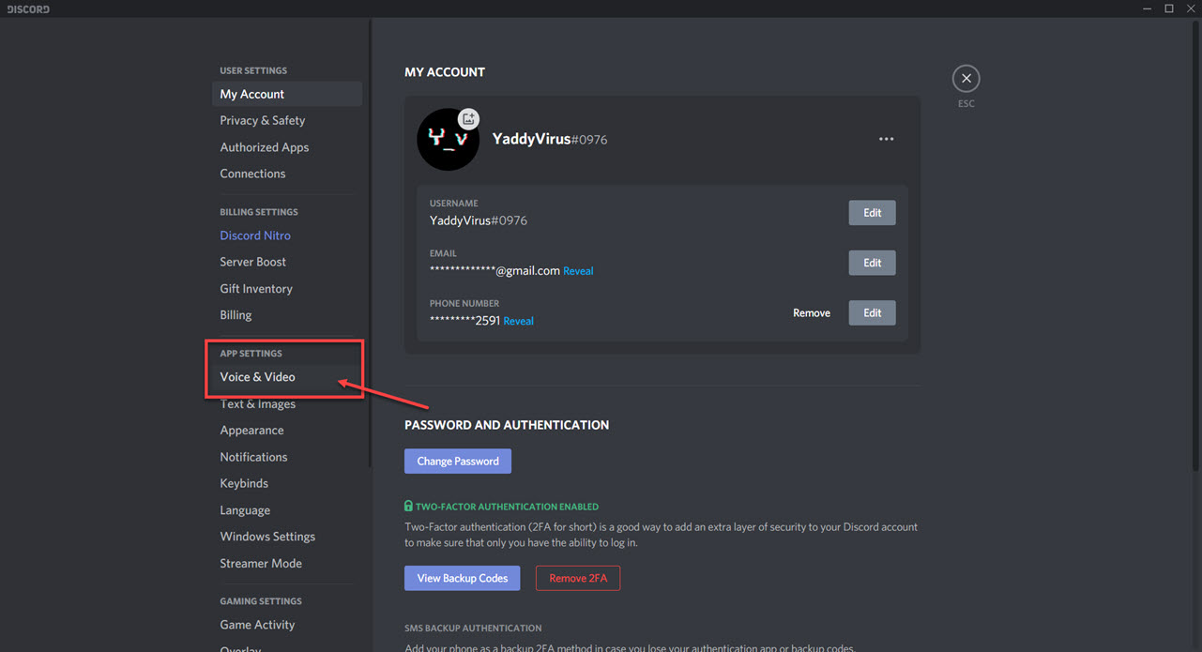Click the Change Password button
Screen dimensions: 1202x652
[457, 461]
